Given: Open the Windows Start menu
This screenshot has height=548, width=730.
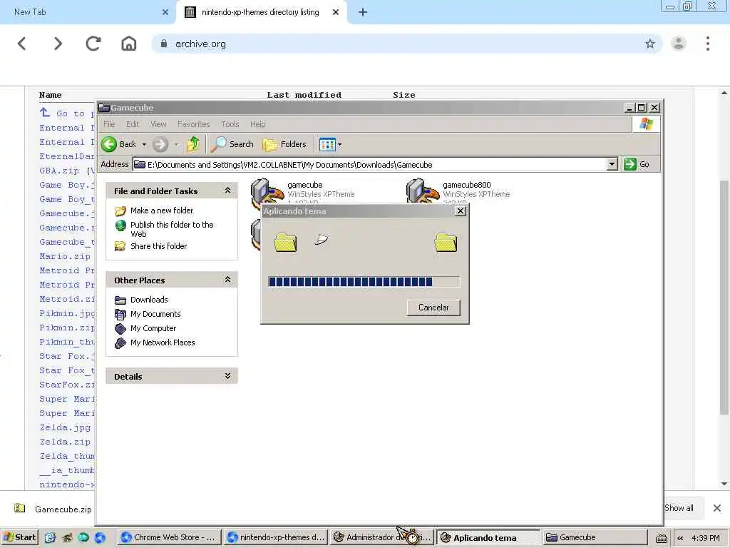Looking at the screenshot, I should tap(19, 537).
